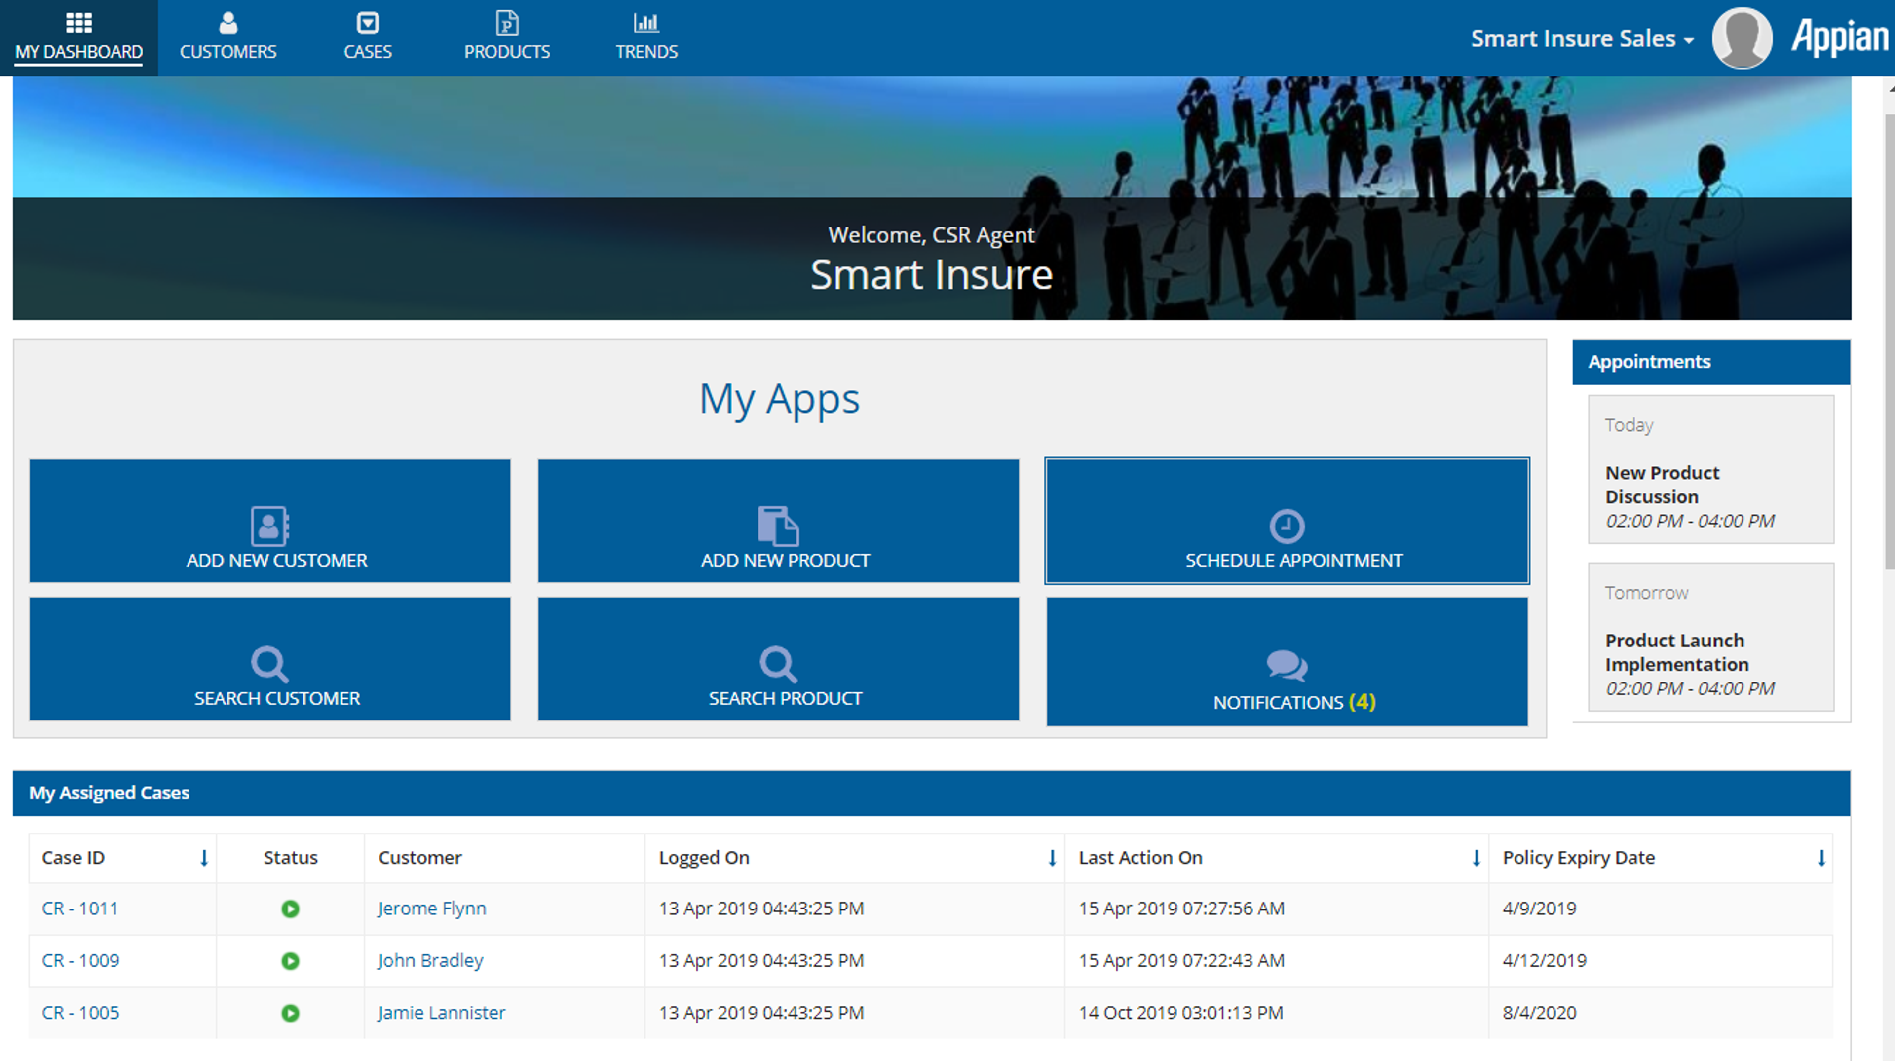Click the Cases checkbox icon in navbar
Screen dimensions: 1895x1061
click(367, 23)
